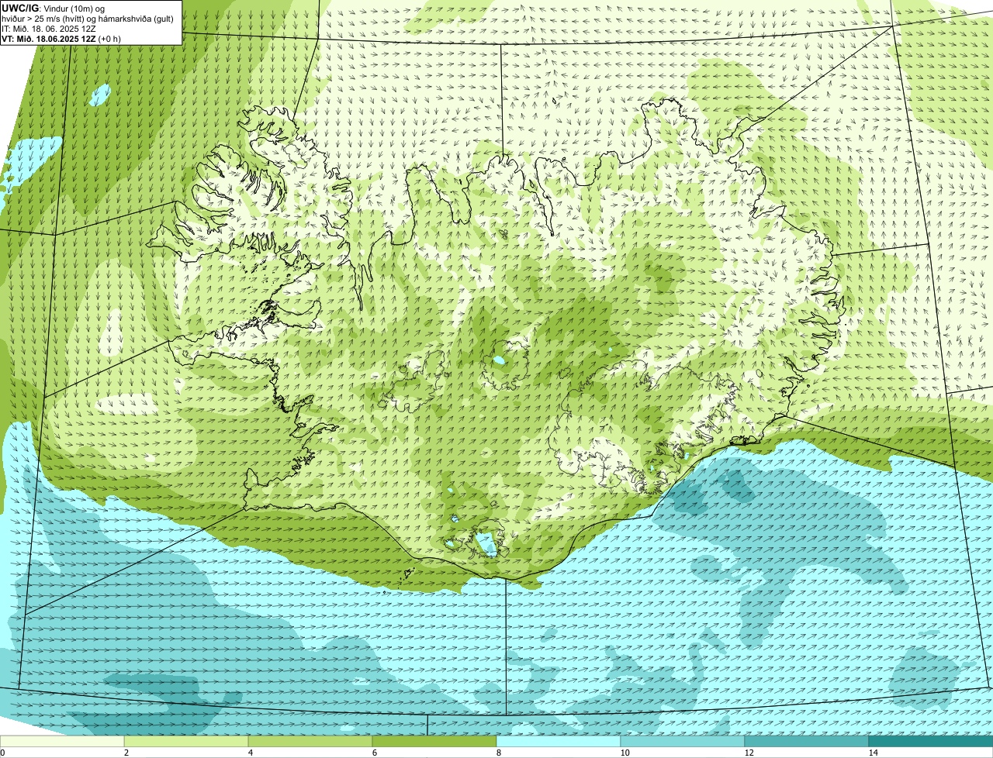Click the '12' scale label
This screenshot has height=758, width=993.
coord(749,753)
